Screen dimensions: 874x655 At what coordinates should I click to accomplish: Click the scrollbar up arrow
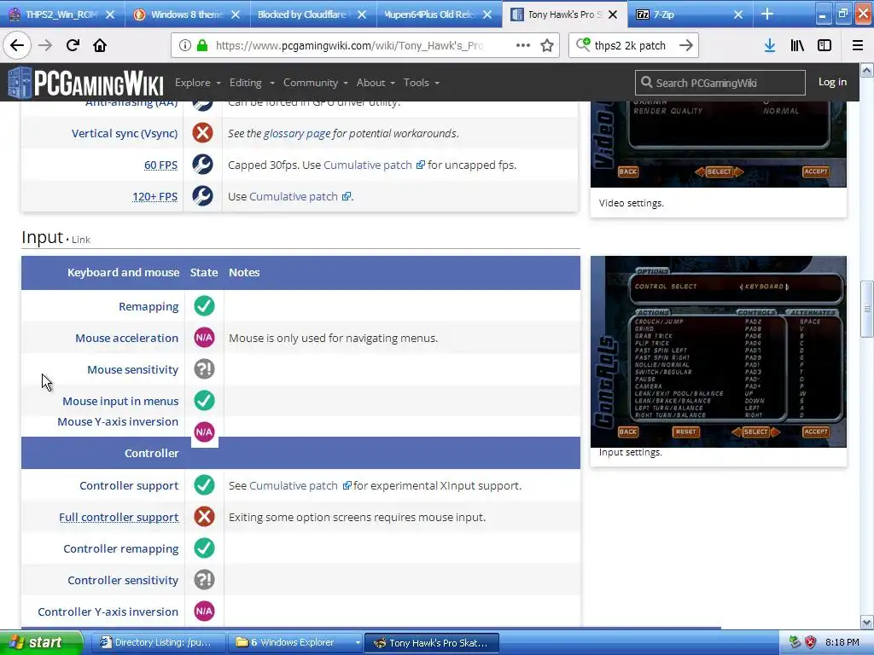867,71
